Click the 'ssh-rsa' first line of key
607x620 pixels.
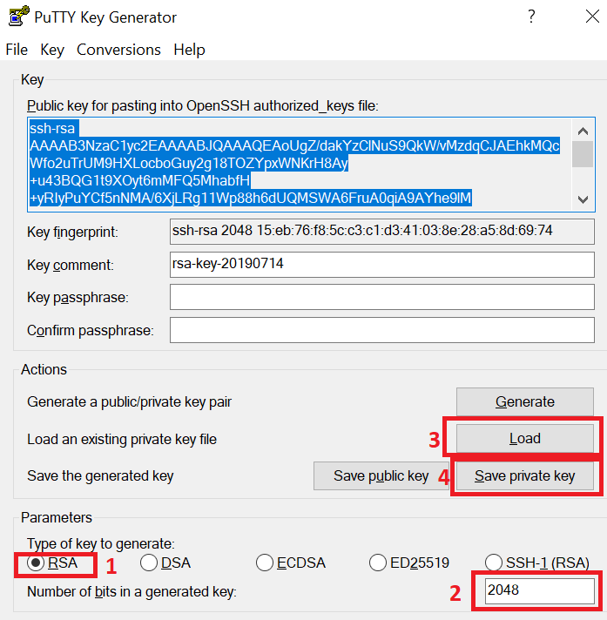coord(52,129)
